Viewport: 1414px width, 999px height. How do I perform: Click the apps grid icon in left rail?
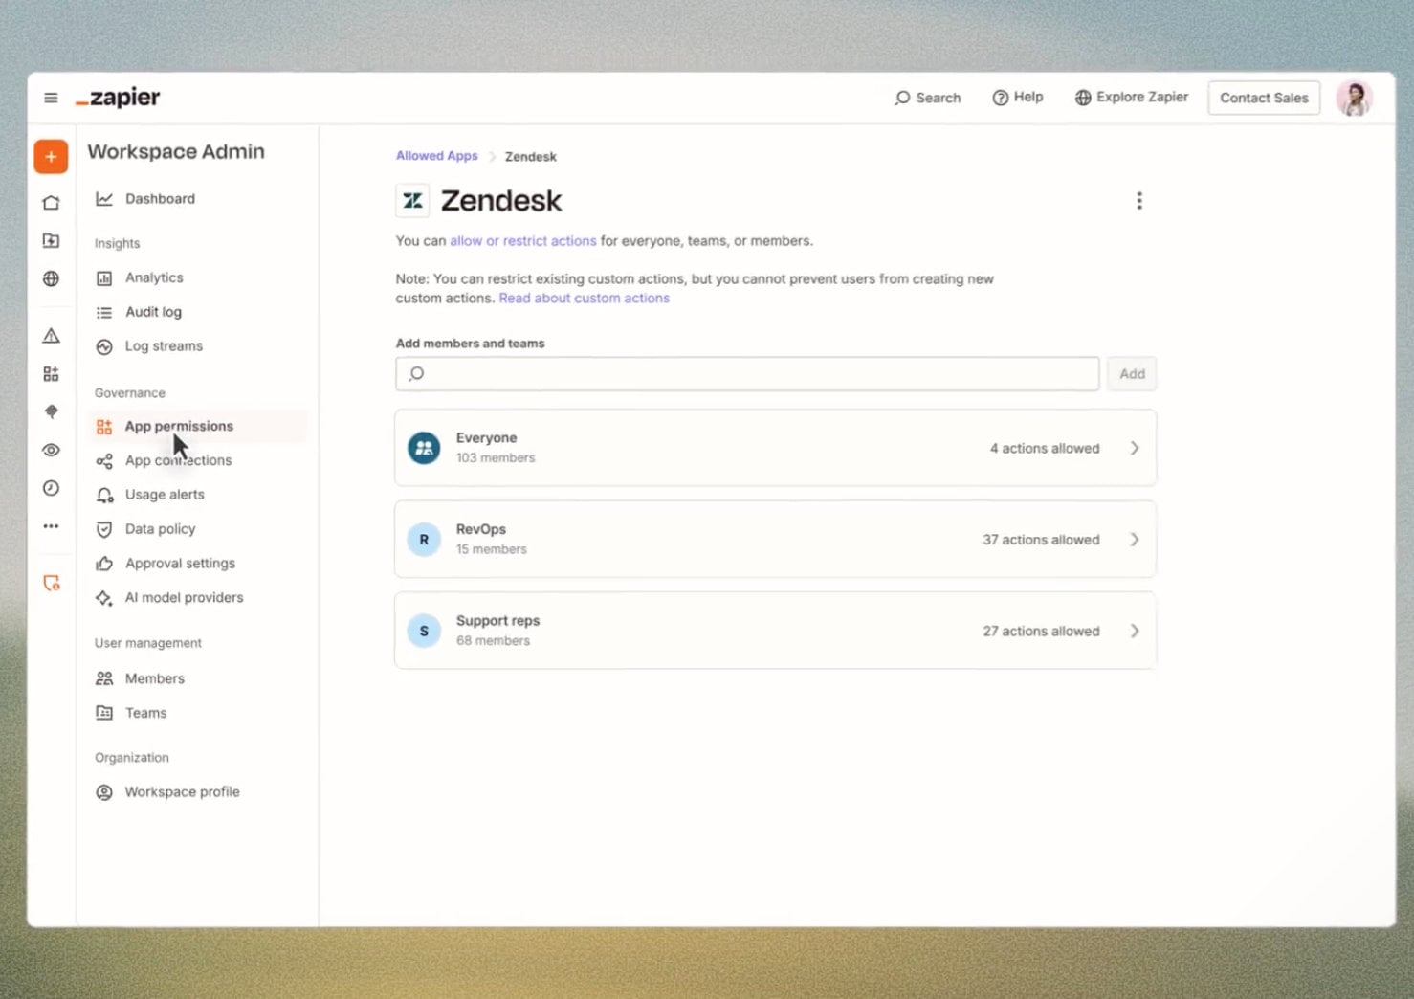51,374
